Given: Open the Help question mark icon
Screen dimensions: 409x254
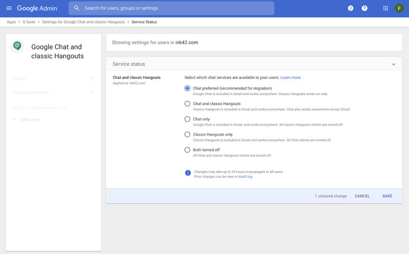Looking at the screenshot, I should pyautogui.click(x=364, y=8).
